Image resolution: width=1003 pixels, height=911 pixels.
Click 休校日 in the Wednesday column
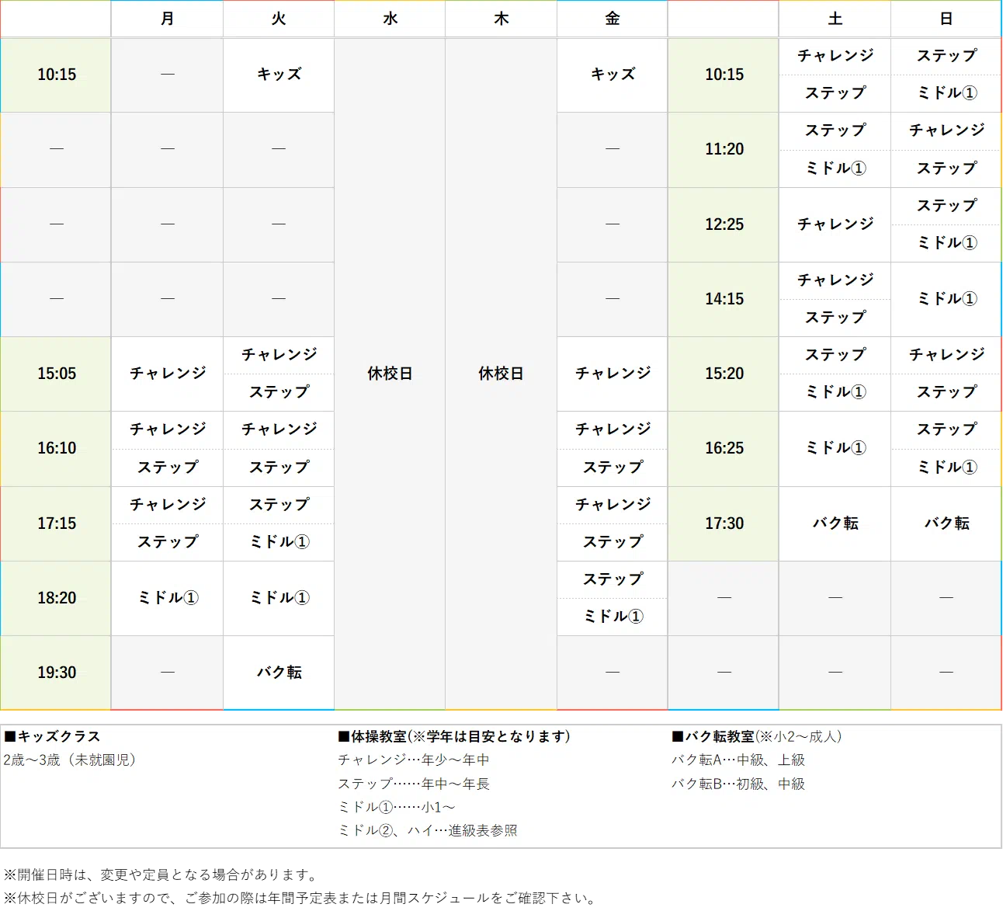coord(390,374)
